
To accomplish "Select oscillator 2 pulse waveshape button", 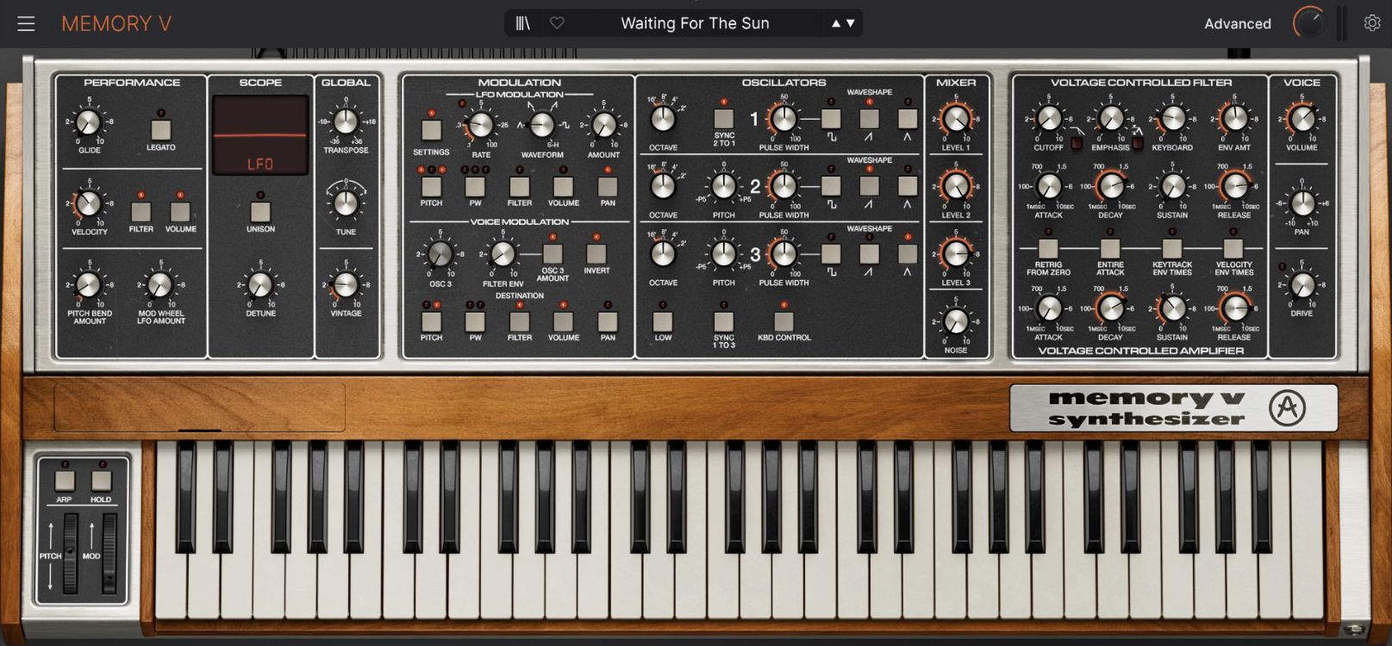I will click(831, 185).
